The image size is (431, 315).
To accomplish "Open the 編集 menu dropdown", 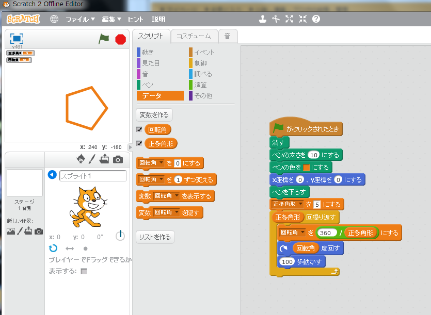I will 111,20.
